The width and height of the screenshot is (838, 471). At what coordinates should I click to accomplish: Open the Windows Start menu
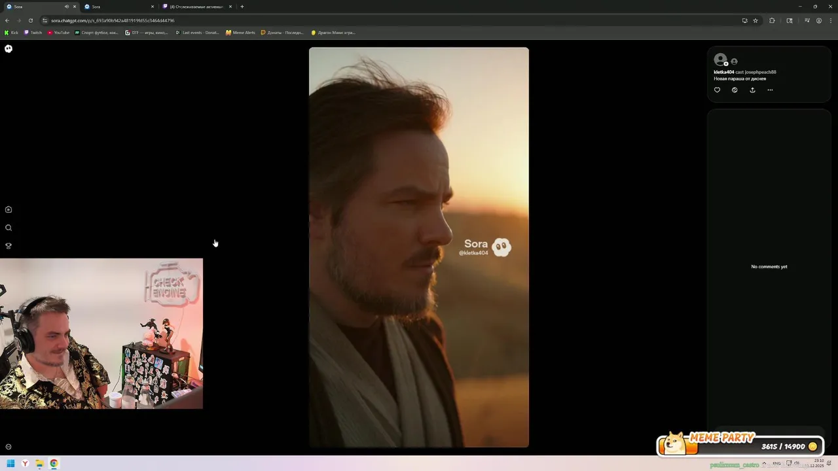pyautogui.click(x=10, y=463)
